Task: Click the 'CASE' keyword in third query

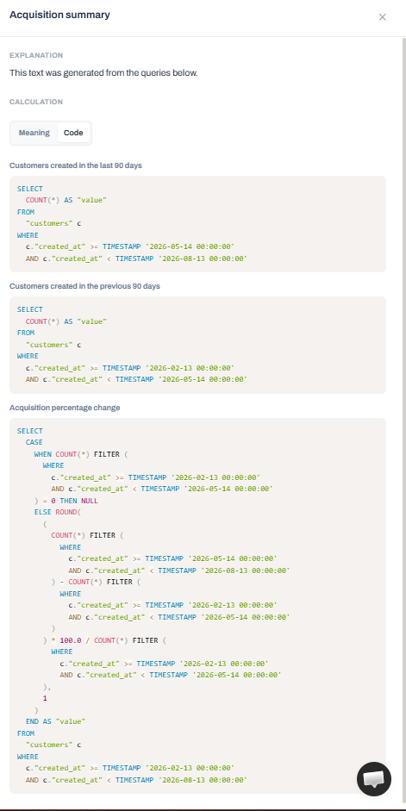Action: tap(34, 442)
